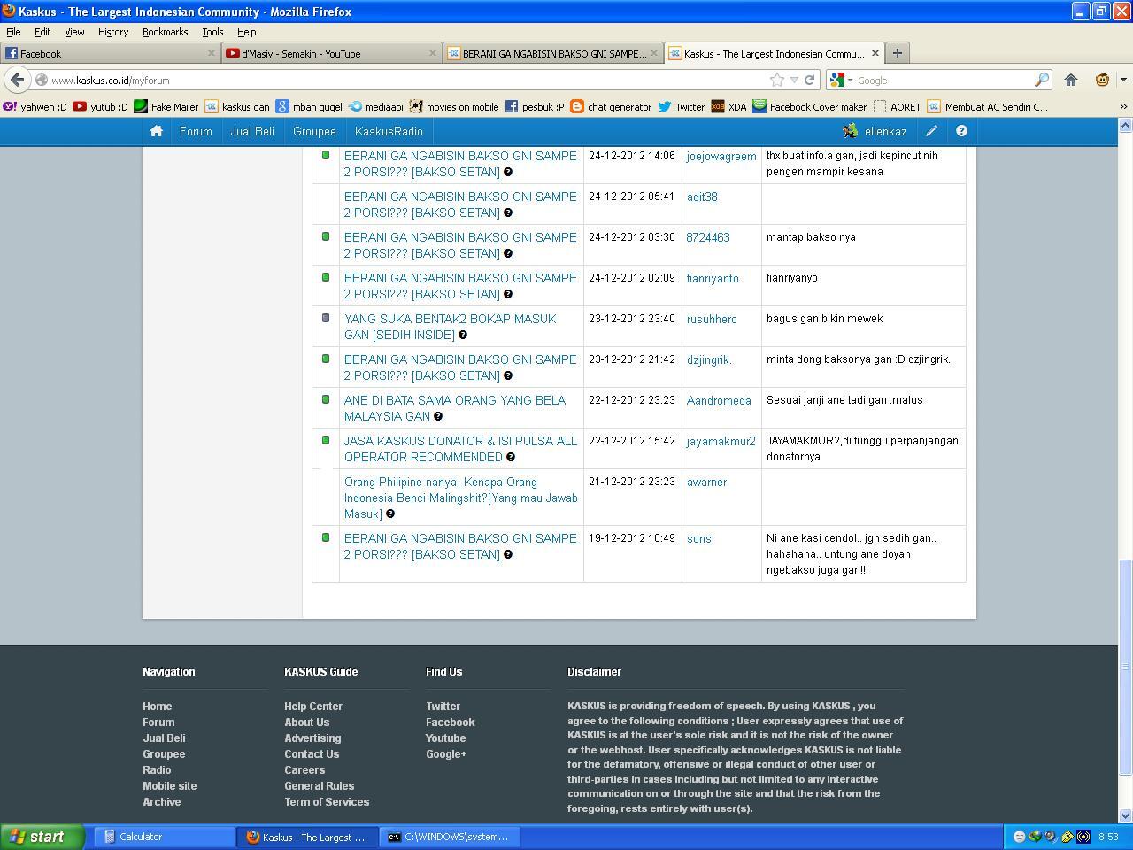Expand the bookmarks bar overflow chevron
This screenshot has height=850, width=1133.
(x=1123, y=106)
